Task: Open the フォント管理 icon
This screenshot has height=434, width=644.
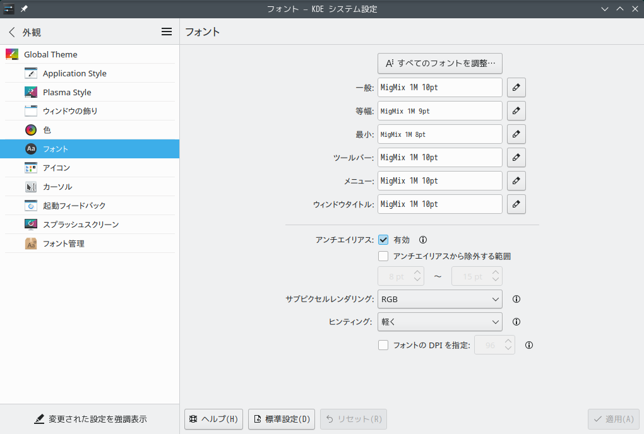Action: (x=31, y=243)
